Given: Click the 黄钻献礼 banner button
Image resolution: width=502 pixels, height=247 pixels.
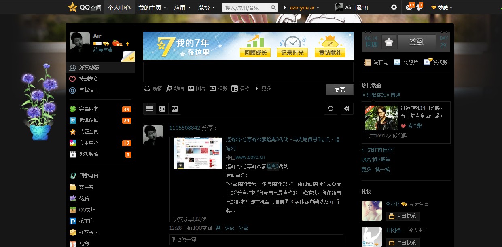Looking at the screenshot, I should pyautogui.click(x=330, y=53).
